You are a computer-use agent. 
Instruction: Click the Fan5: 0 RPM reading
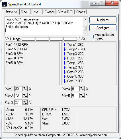[x=15, y=63]
